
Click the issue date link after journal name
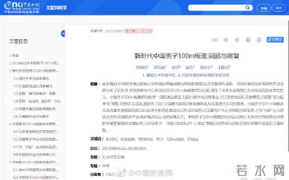pyautogui.click(x=114, y=31)
